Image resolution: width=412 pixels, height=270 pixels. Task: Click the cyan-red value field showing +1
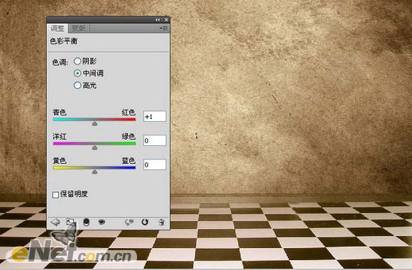pos(155,116)
